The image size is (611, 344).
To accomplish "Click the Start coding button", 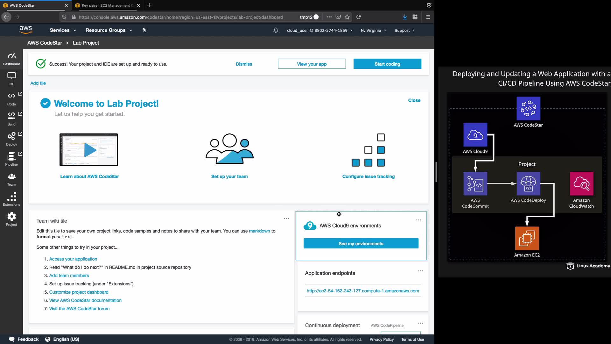I will [387, 64].
